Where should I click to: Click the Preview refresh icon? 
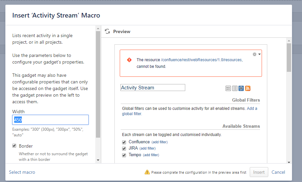click(x=107, y=31)
